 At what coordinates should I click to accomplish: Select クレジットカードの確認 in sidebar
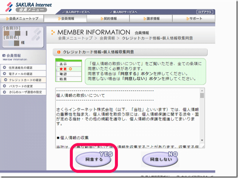point(25,80)
